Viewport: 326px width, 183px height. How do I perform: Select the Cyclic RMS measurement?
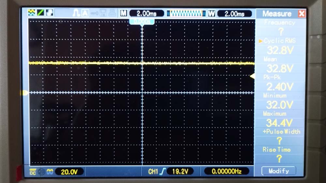coord(279,41)
